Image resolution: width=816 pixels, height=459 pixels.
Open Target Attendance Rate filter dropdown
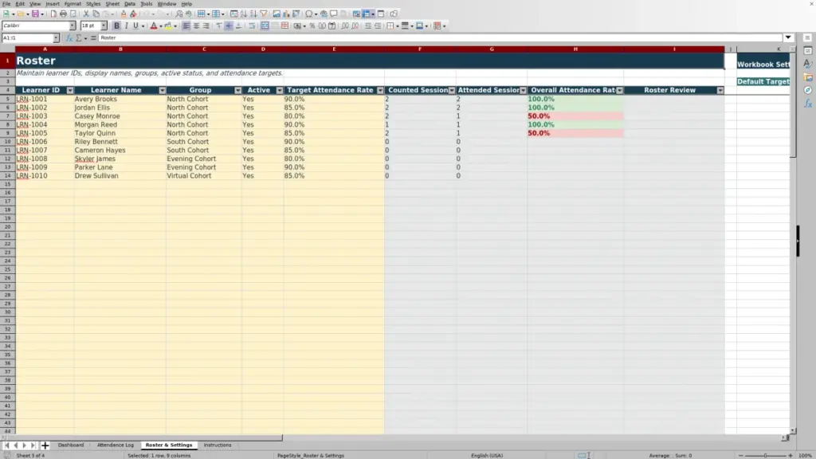tap(380, 91)
